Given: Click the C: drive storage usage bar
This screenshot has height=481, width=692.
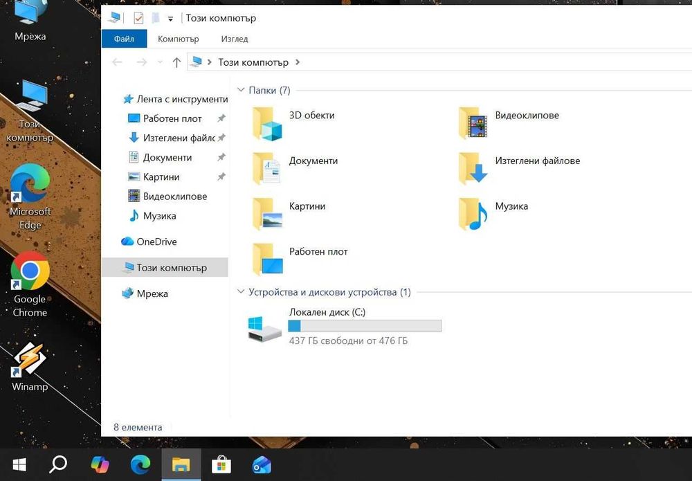Looking at the screenshot, I should (x=365, y=326).
